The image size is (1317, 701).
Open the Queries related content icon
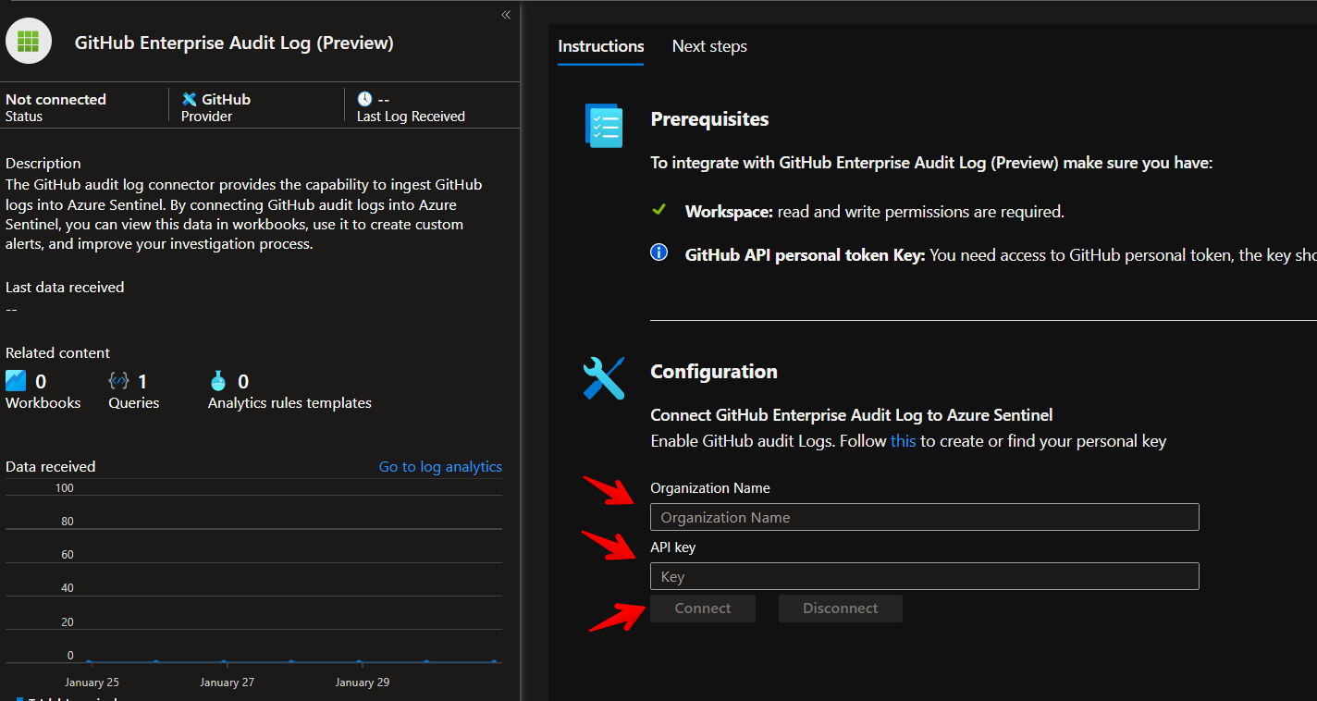[x=118, y=381]
